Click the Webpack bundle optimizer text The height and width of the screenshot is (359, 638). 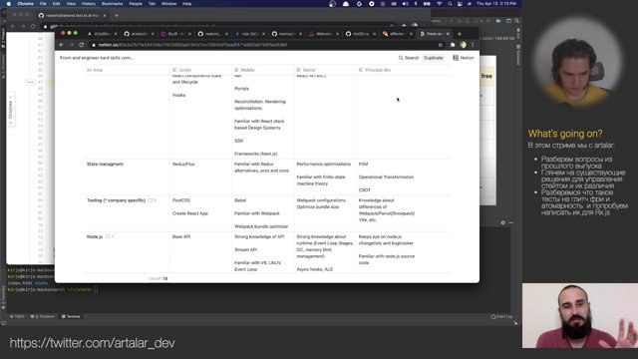[261, 226]
